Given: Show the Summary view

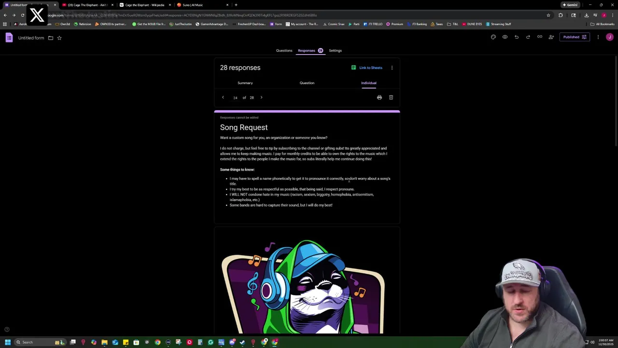Looking at the screenshot, I should tap(245, 83).
